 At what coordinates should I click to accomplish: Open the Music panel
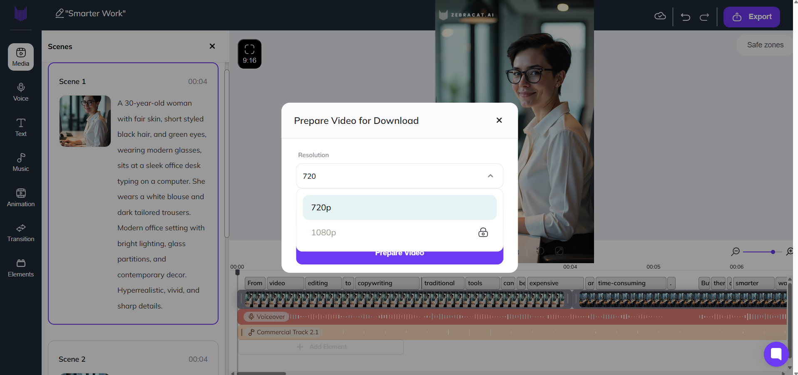pyautogui.click(x=21, y=163)
